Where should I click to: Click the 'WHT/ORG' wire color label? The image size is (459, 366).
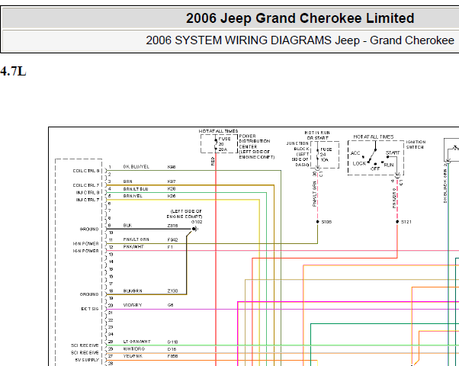tap(133, 349)
